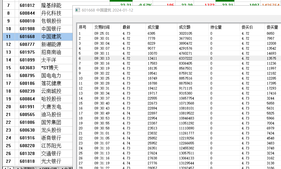
Task: Click the 序号 column header
Action: click(82, 27)
